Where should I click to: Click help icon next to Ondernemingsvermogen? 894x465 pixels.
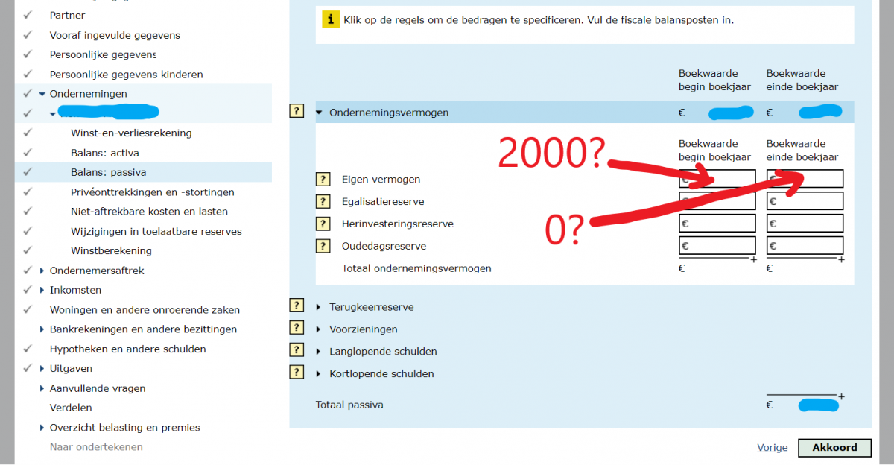[x=297, y=112]
